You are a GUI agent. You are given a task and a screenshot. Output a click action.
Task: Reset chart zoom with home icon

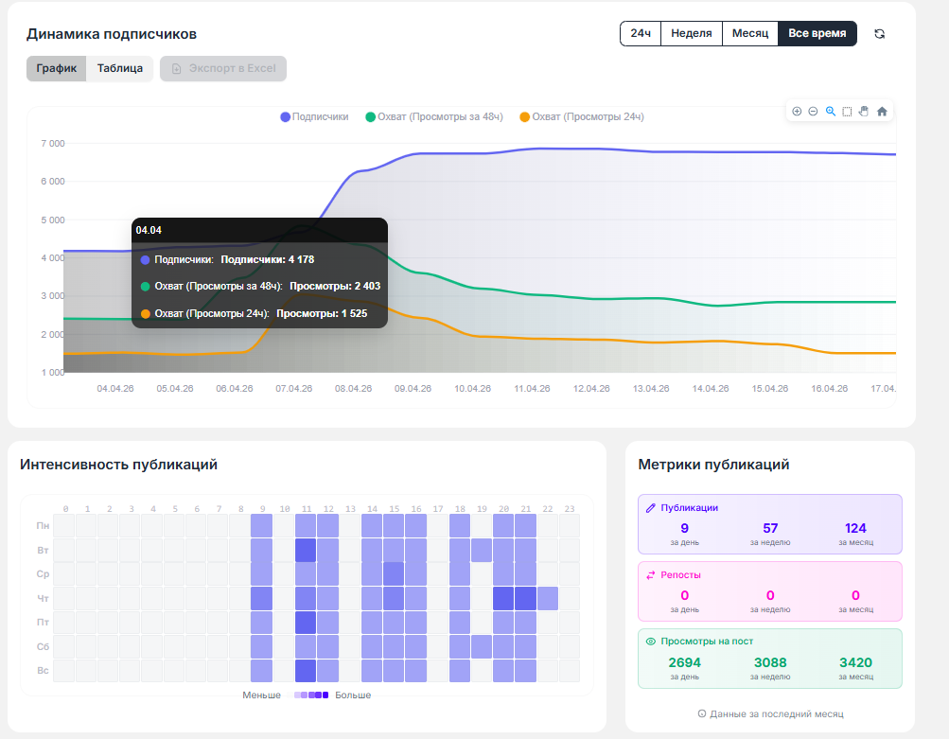[x=882, y=112]
